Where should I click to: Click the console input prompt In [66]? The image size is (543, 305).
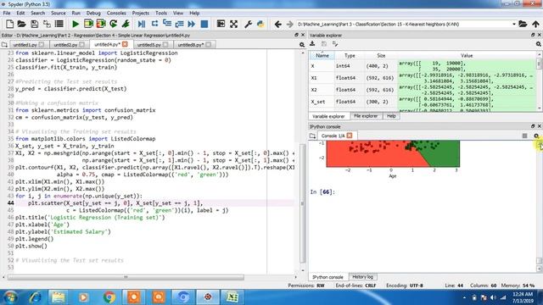tap(322, 192)
